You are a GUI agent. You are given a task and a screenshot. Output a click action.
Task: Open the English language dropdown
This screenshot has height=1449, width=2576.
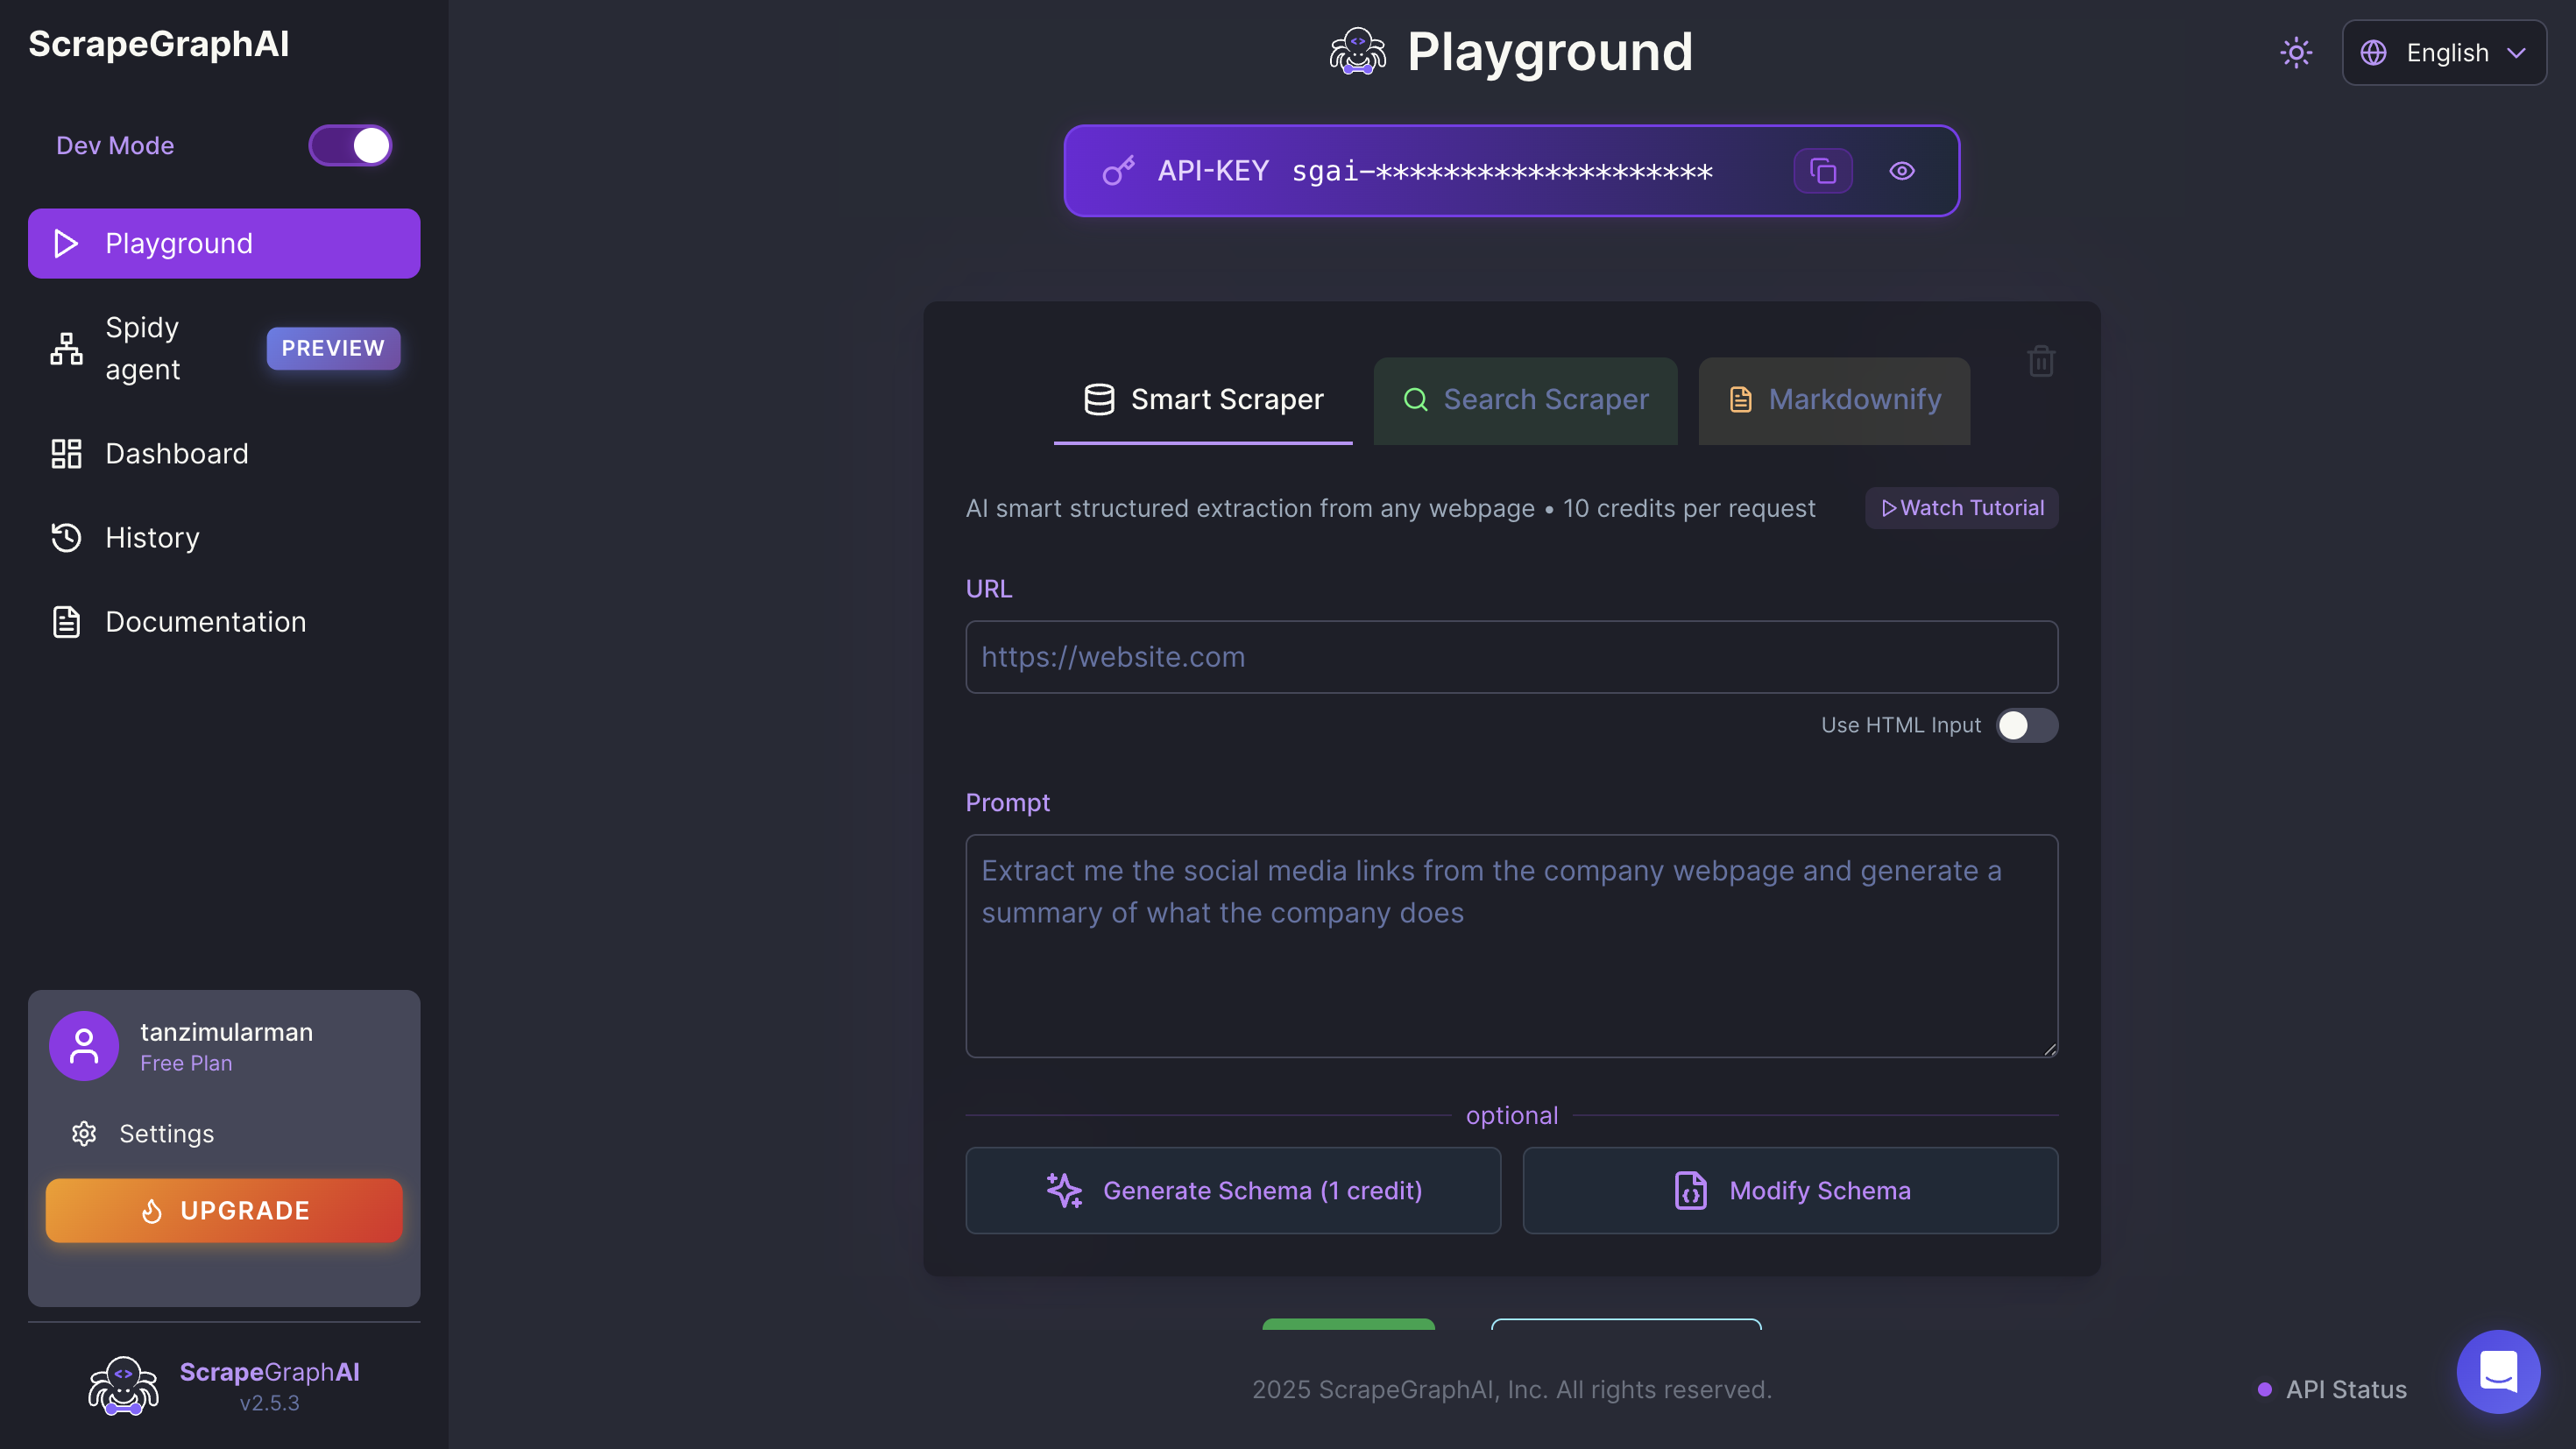tap(2444, 53)
